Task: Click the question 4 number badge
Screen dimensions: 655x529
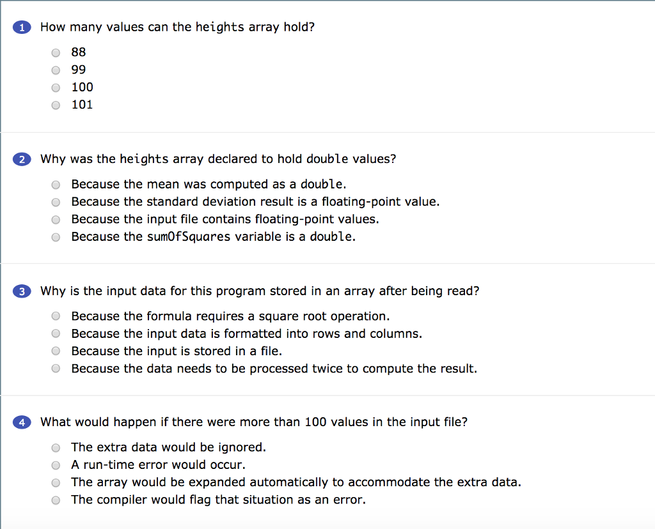Action: (x=21, y=422)
